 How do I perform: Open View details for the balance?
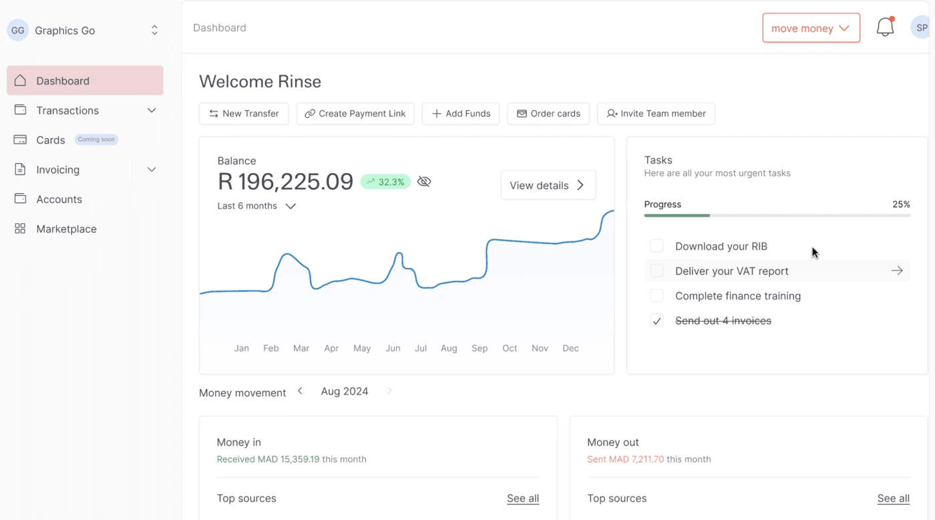pyautogui.click(x=548, y=185)
